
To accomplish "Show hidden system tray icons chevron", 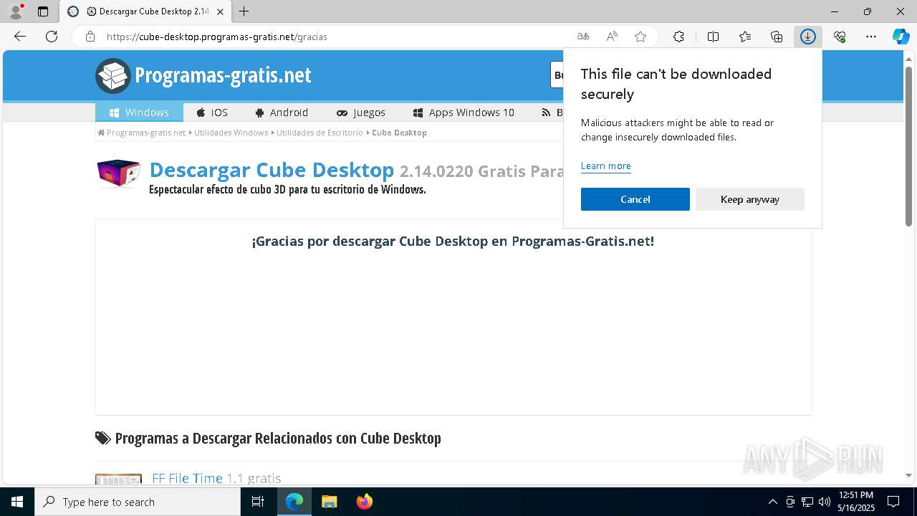I will tap(772, 502).
